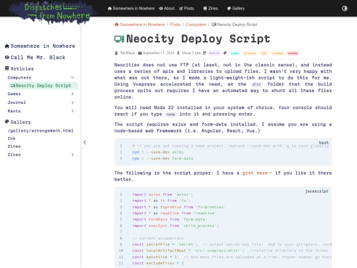Click the author Mr.Black
The height and width of the screenshot is (268, 357).
click(128, 53)
